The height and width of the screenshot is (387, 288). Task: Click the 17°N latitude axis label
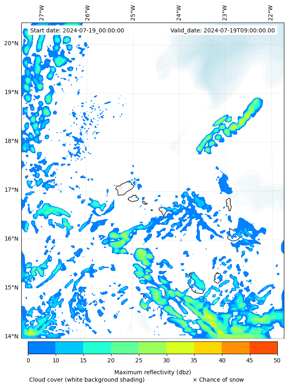point(11,190)
